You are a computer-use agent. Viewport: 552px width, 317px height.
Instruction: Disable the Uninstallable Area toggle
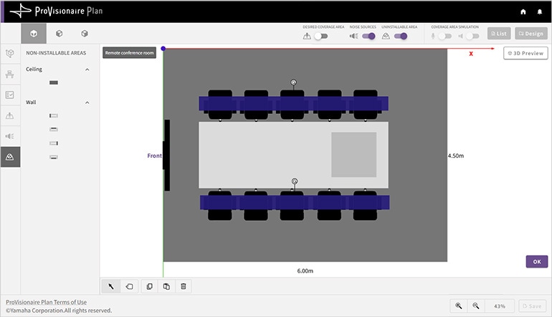(x=400, y=35)
